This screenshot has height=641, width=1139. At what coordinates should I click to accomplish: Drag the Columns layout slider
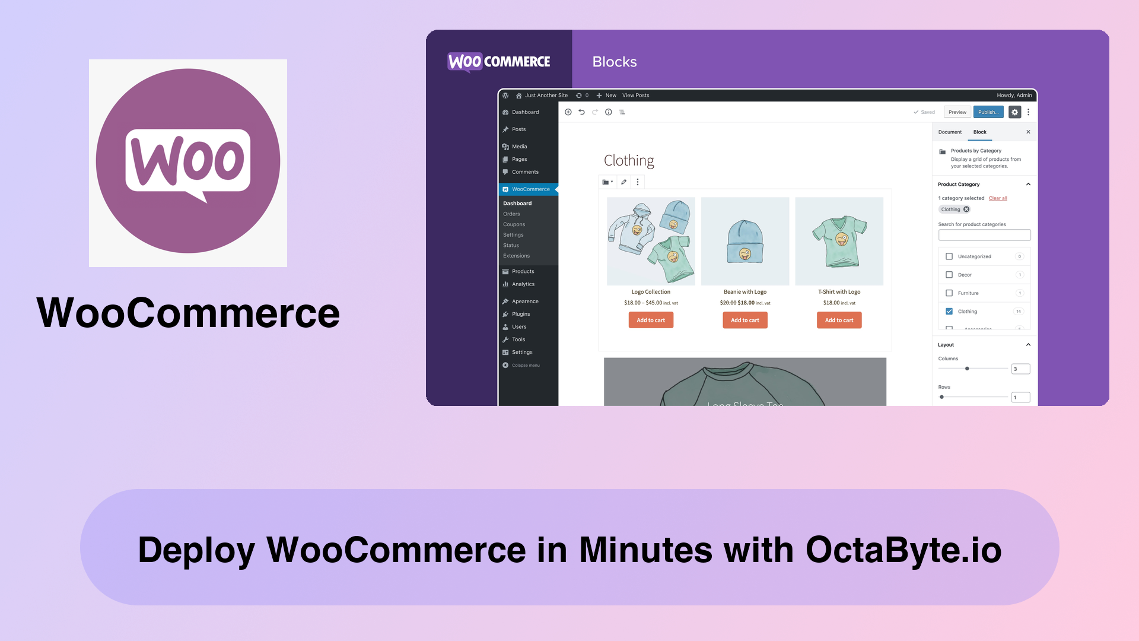pos(967,369)
